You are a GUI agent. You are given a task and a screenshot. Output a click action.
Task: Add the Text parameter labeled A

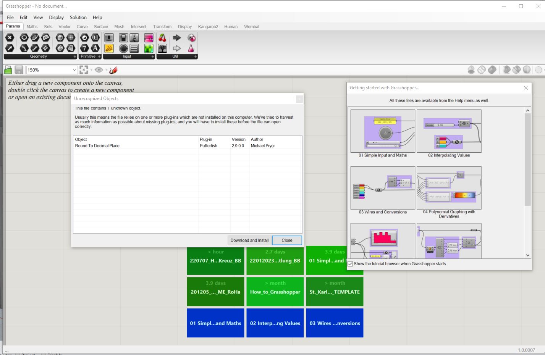click(x=95, y=48)
